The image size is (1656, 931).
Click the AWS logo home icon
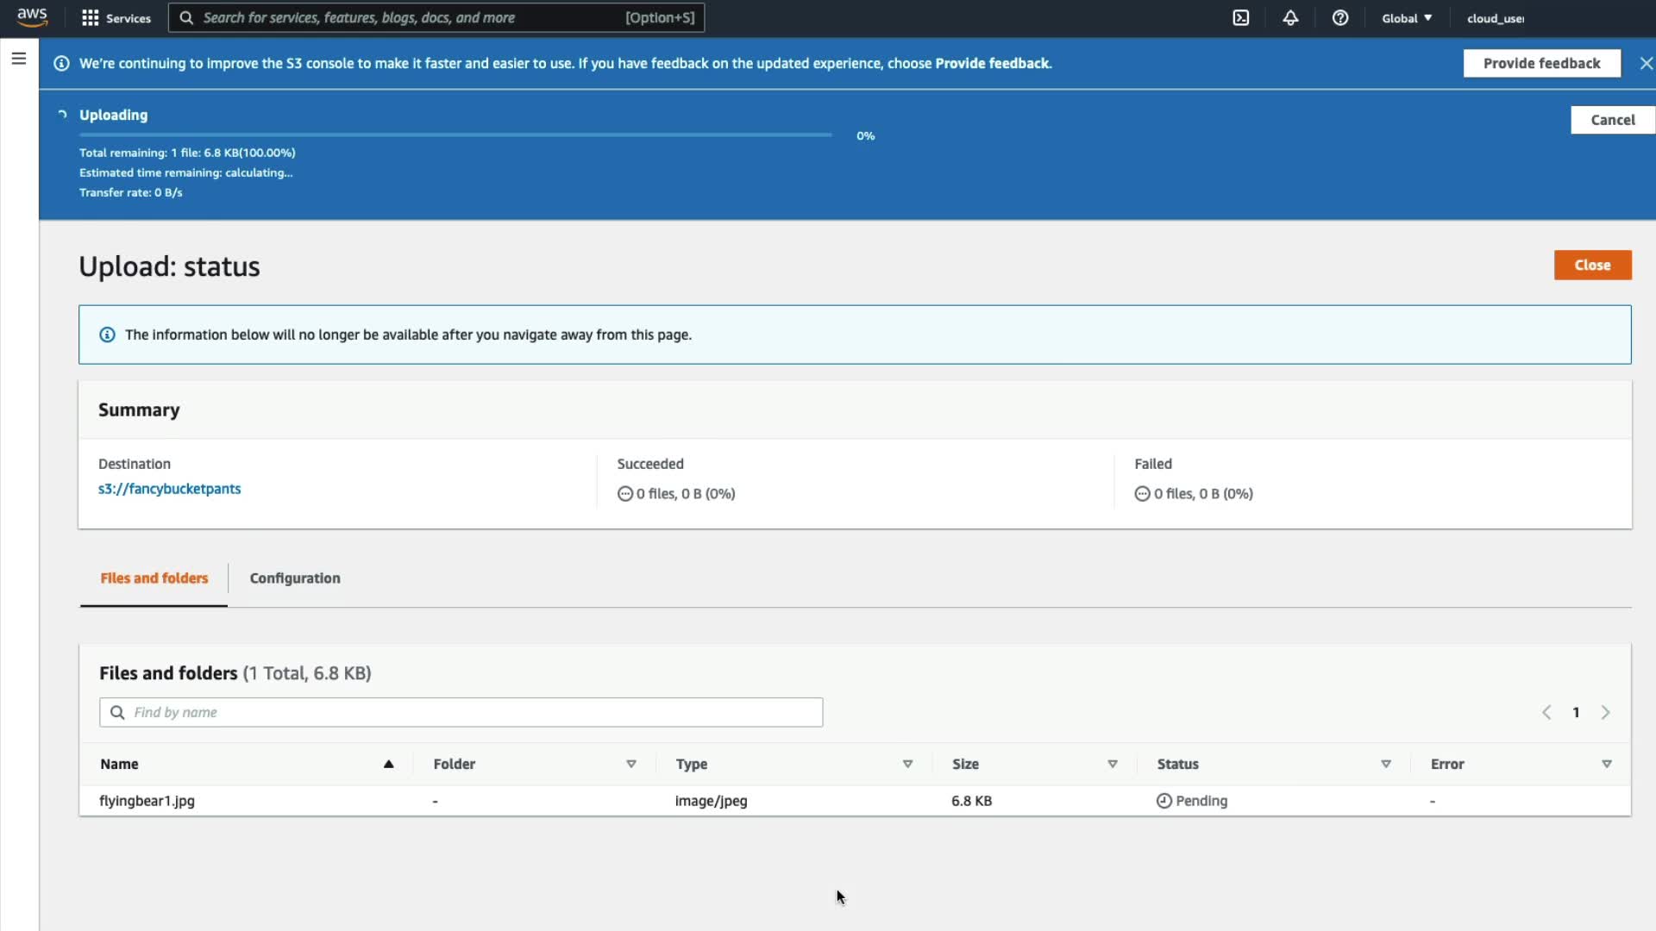point(32,17)
